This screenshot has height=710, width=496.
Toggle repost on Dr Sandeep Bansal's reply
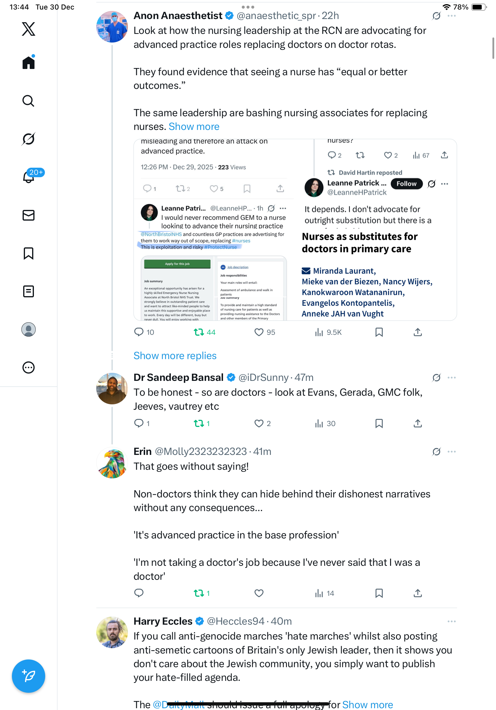[199, 423]
